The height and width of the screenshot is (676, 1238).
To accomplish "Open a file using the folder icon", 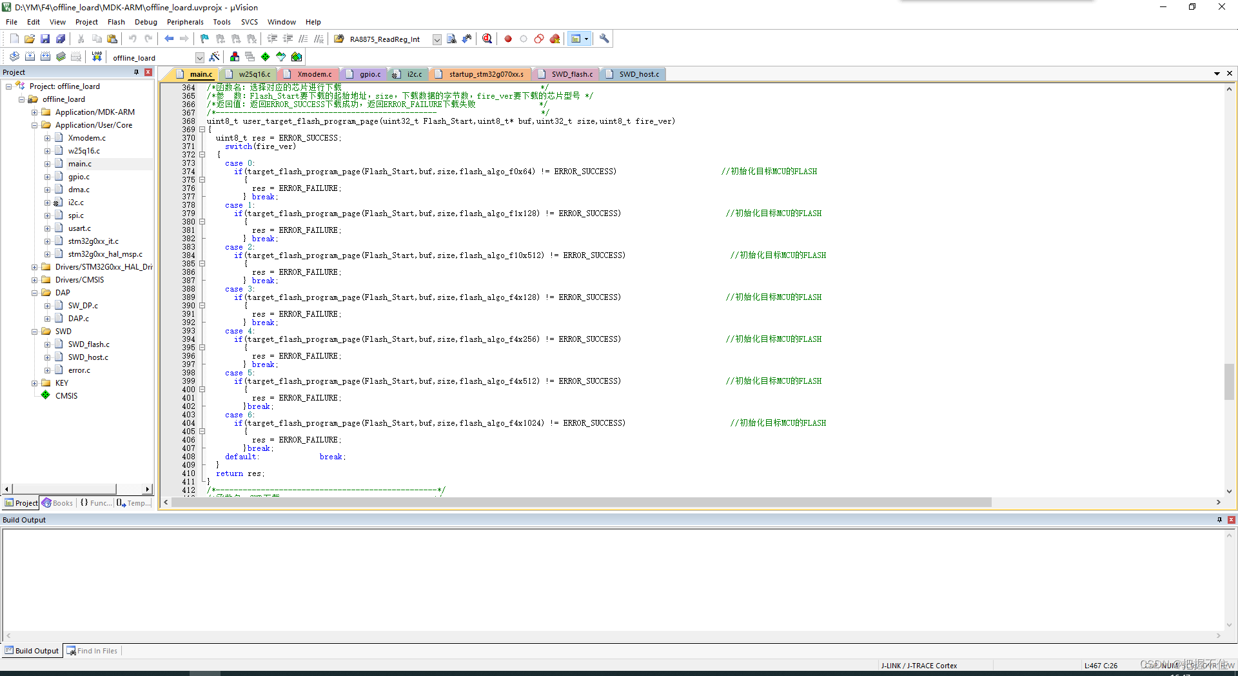I will (30, 39).
